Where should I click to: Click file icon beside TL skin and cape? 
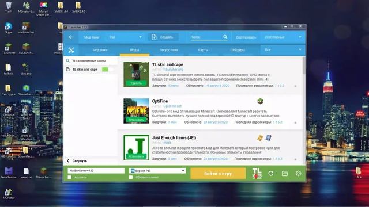[x=68, y=70]
